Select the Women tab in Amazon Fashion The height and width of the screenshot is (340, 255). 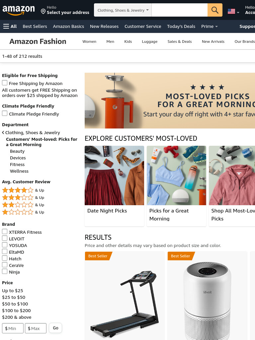(89, 42)
